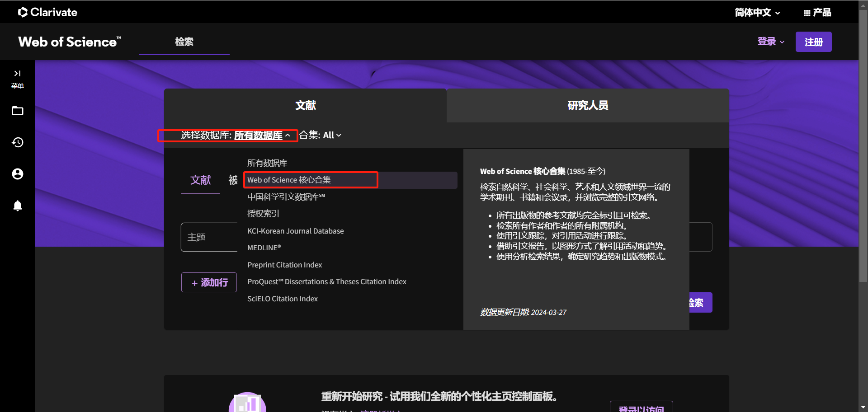The height and width of the screenshot is (412, 868).
Task: Open the folder icon in sidebar
Action: click(x=18, y=111)
